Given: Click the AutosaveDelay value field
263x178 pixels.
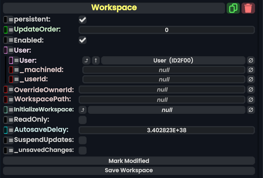Looking at the screenshot, I should pyautogui.click(x=166, y=130).
